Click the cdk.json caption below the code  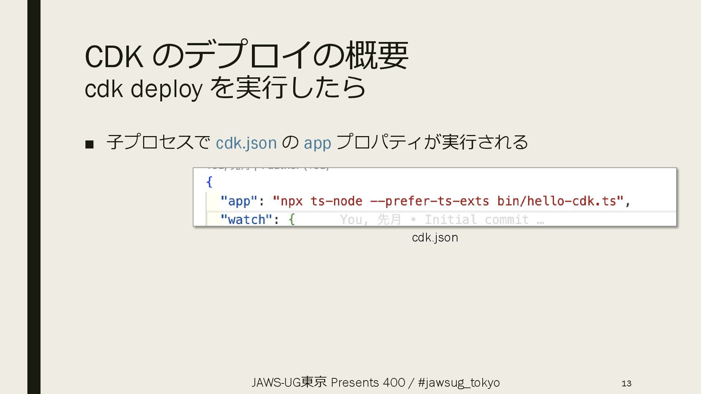click(434, 237)
